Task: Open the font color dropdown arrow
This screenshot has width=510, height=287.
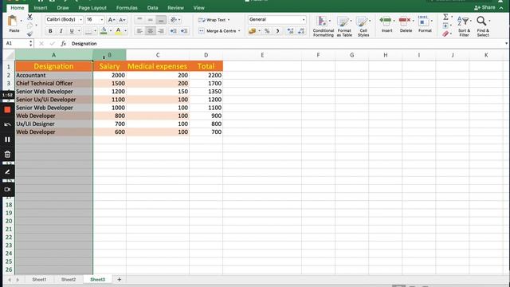Action: 126,31
